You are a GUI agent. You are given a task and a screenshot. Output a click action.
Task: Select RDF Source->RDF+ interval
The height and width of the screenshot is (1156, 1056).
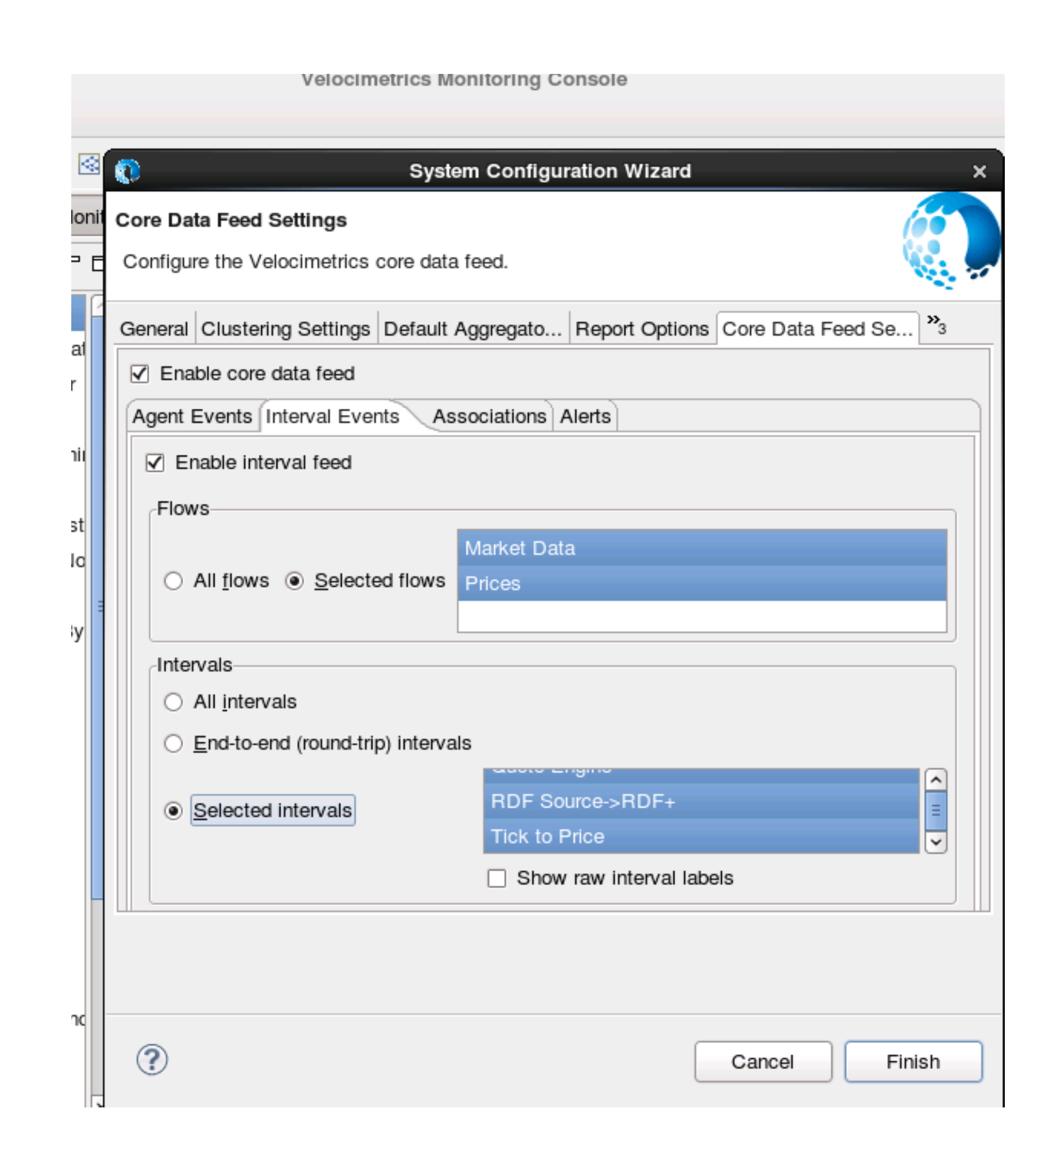(x=701, y=801)
